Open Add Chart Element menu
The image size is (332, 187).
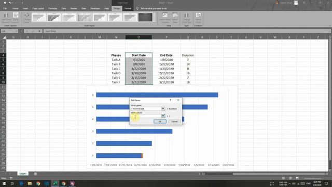(6, 18)
